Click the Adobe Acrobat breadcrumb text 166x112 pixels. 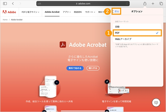tap(17, 20)
